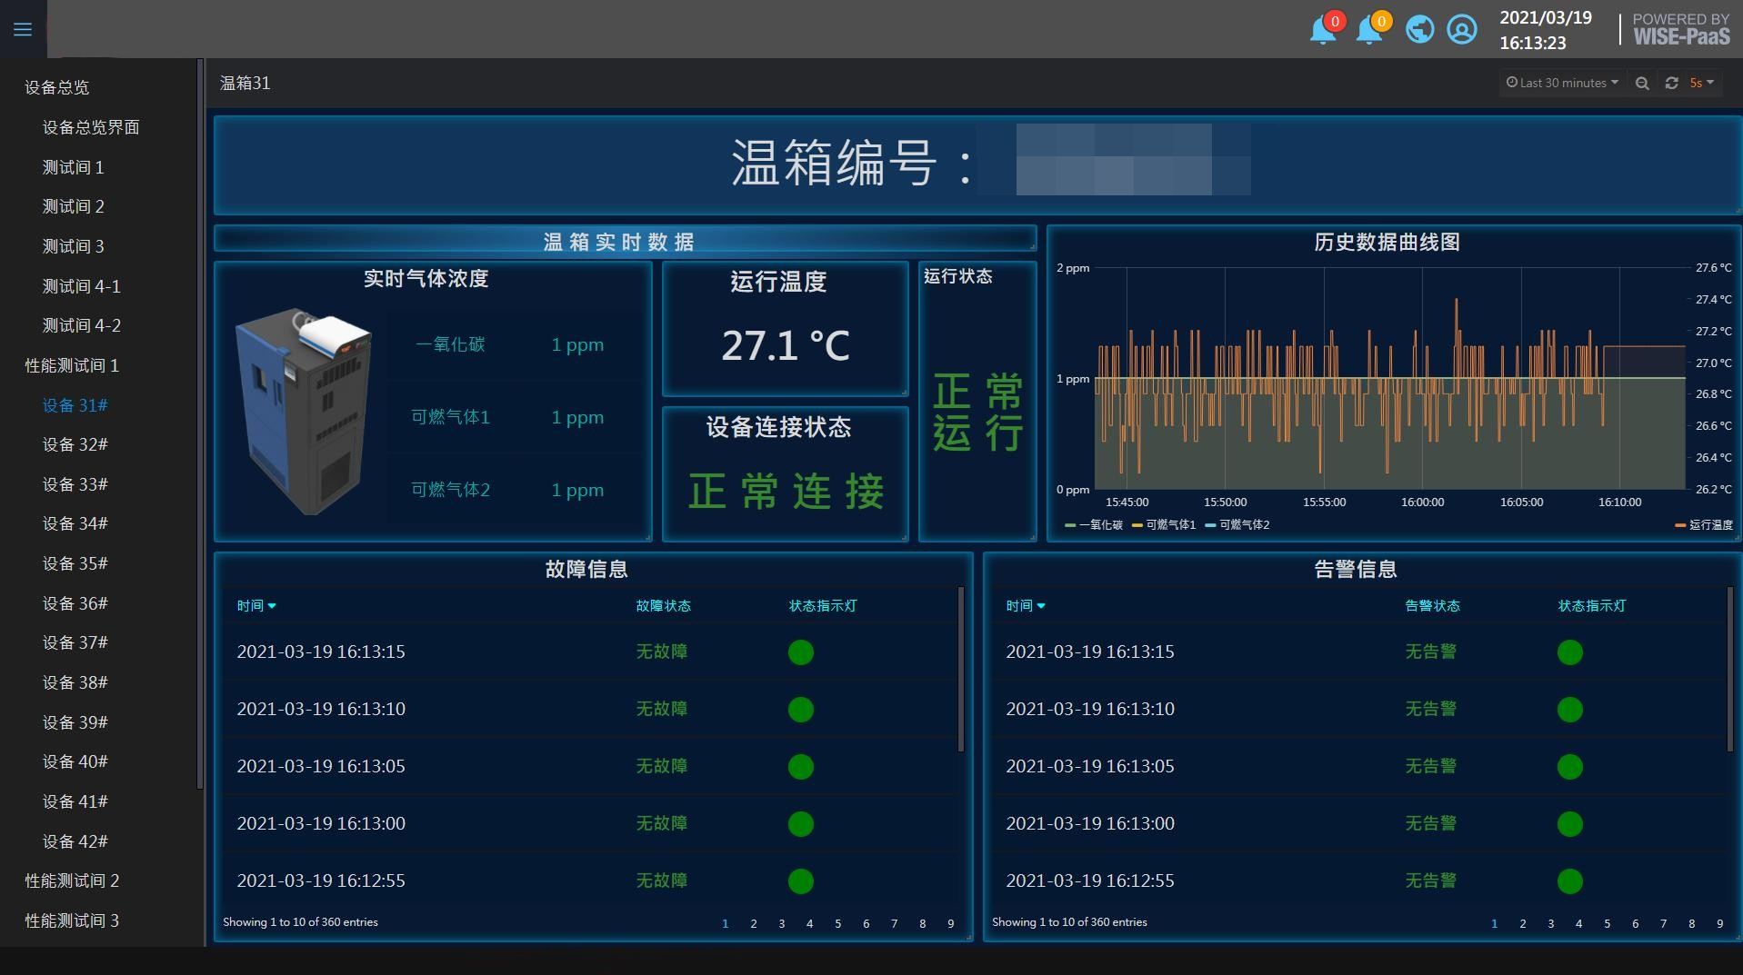Click the 故障信息 table scrollbar
This screenshot has height=975, width=1743.
(x=961, y=670)
